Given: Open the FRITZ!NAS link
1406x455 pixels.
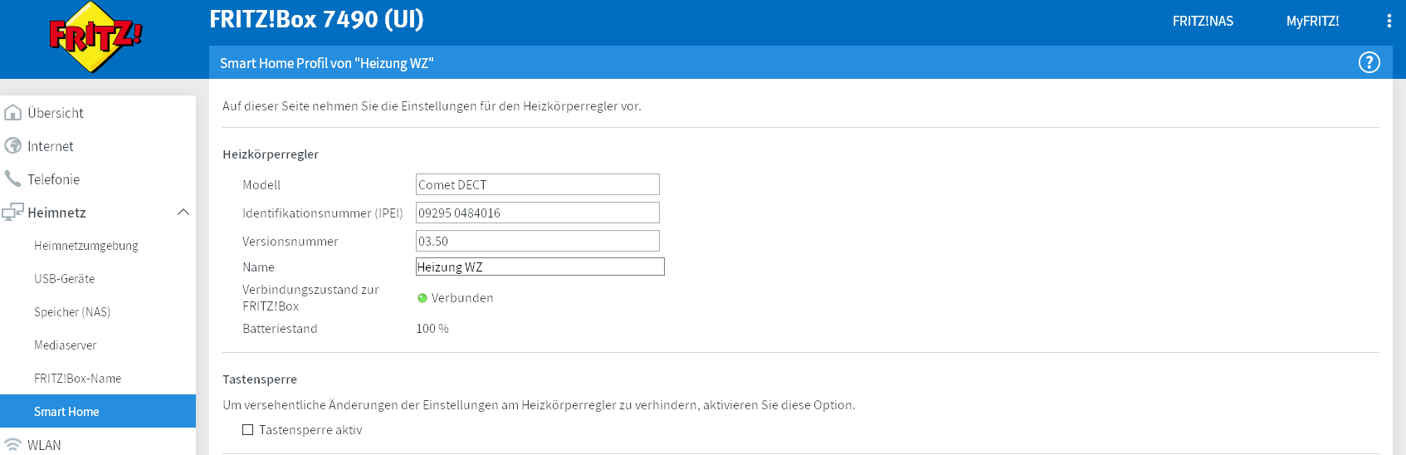Looking at the screenshot, I should pos(1203,22).
